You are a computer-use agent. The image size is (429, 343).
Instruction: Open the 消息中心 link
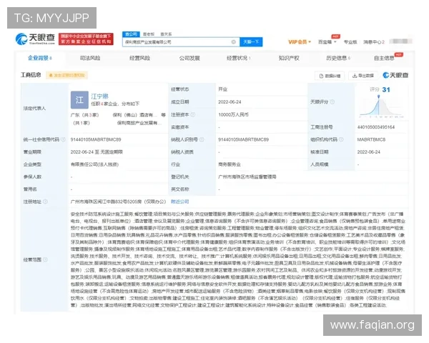coord(374,42)
